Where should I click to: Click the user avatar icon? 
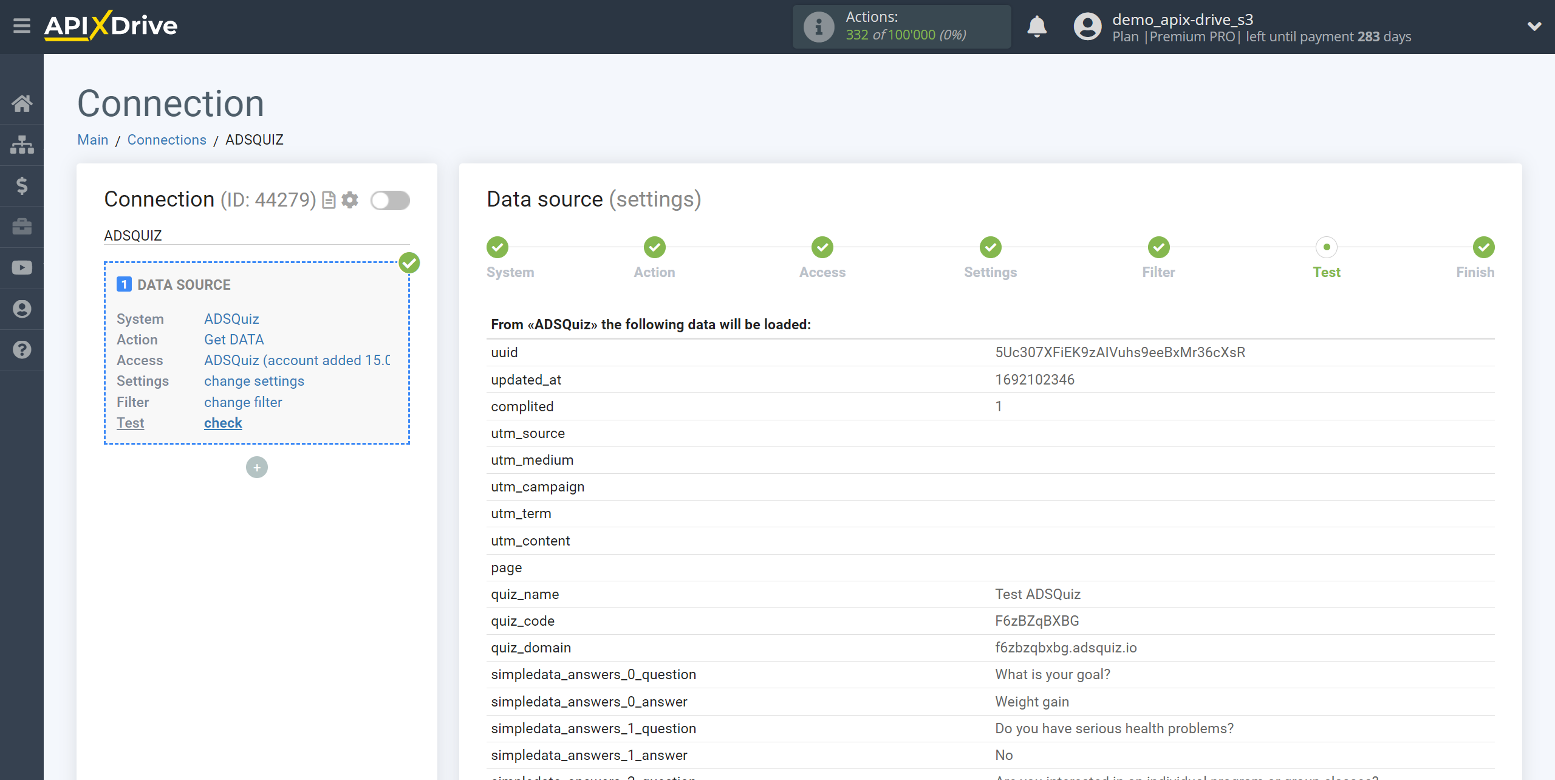tap(1087, 27)
